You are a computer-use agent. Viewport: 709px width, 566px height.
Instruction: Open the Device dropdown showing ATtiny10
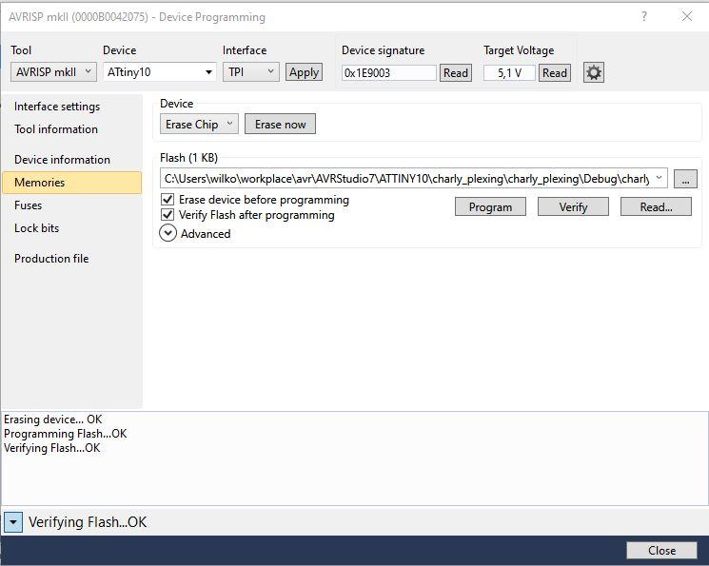click(x=160, y=72)
